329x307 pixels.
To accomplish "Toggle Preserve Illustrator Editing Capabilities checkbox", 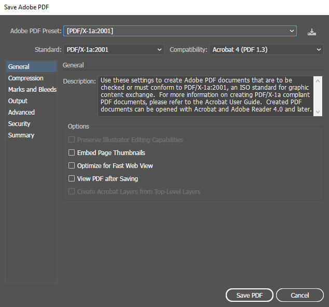I will pyautogui.click(x=72, y=139).
